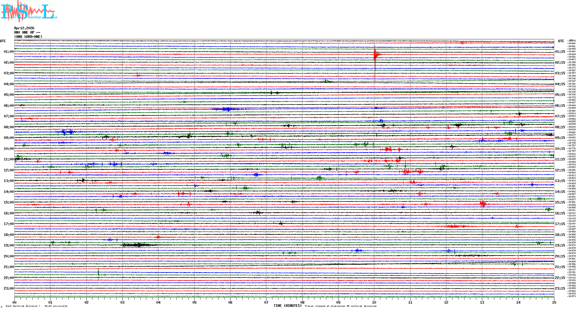
Task: Click the left UTC axis label
Action: pos(3,41)
